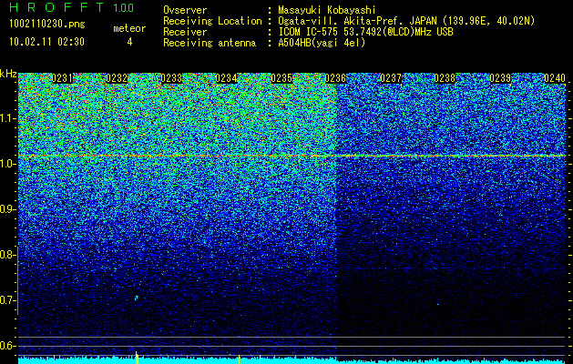Click the 0.7 kHz axis label
Screen dimensions: 573x364
click(x=7, y=300)
